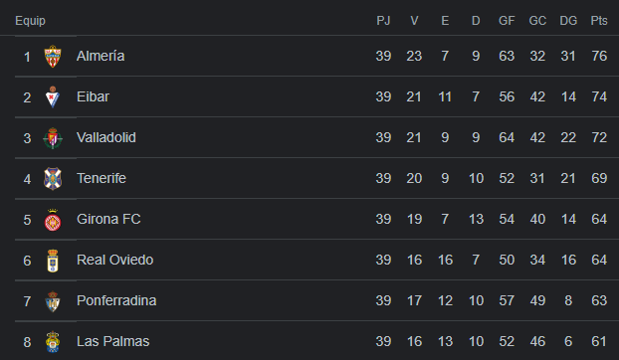The width and height of the screenshot is (619, 360).
Task: Open the Eibar team name link
Action: [x=93, y=97]
